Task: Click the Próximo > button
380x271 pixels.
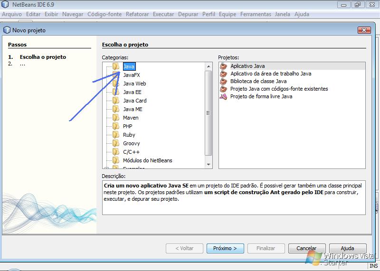Action: (x=225, y=248)
